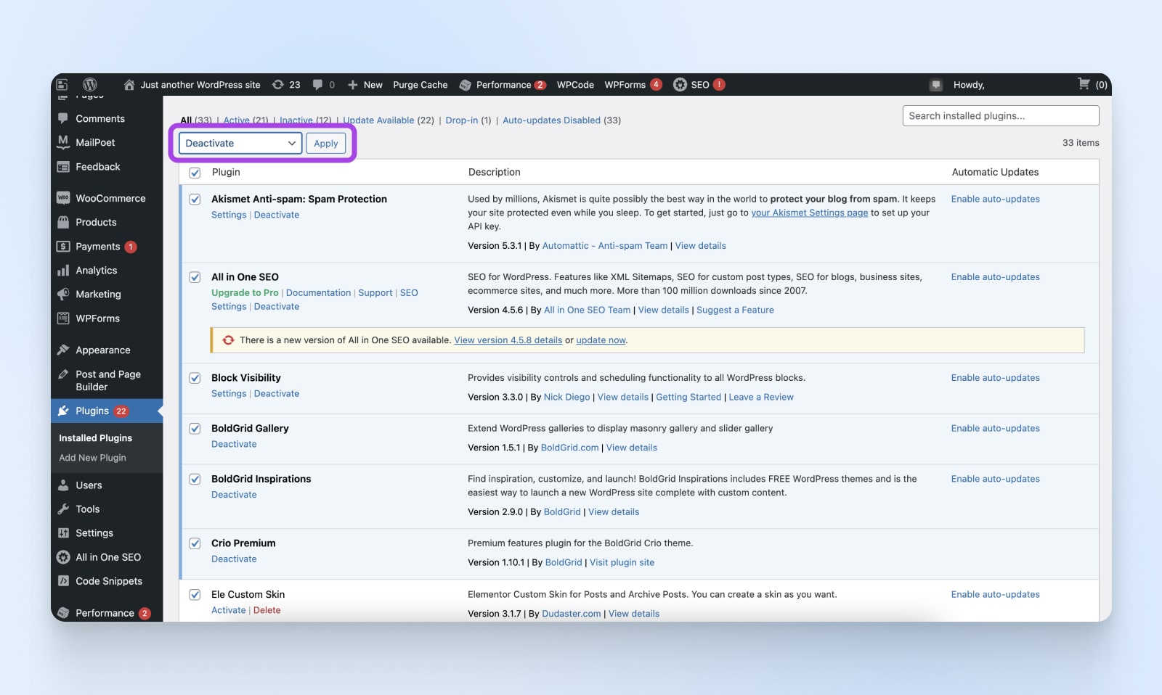Image resolution: width=1162 pixels, height=695 pixels.
Task: Open the SEO gear icon in admin bar
Action: [x=680, y=85]
